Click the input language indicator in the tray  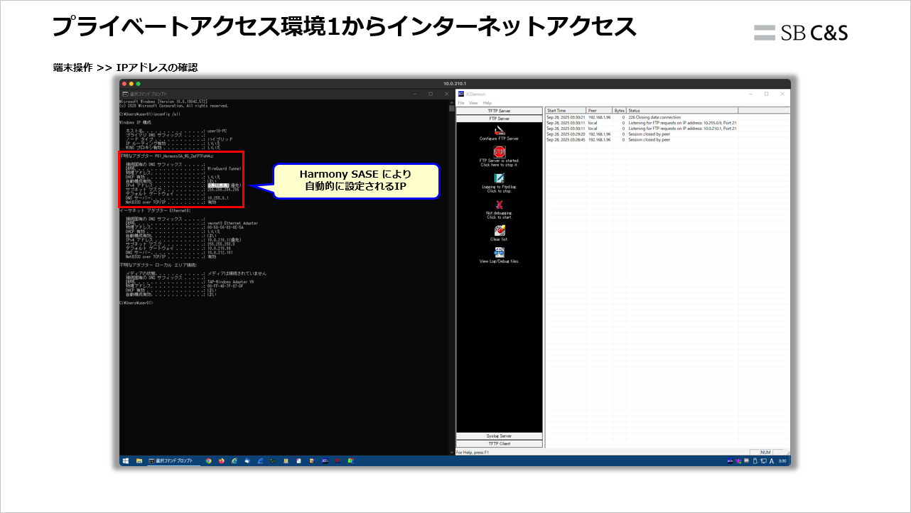coord(772,460)
